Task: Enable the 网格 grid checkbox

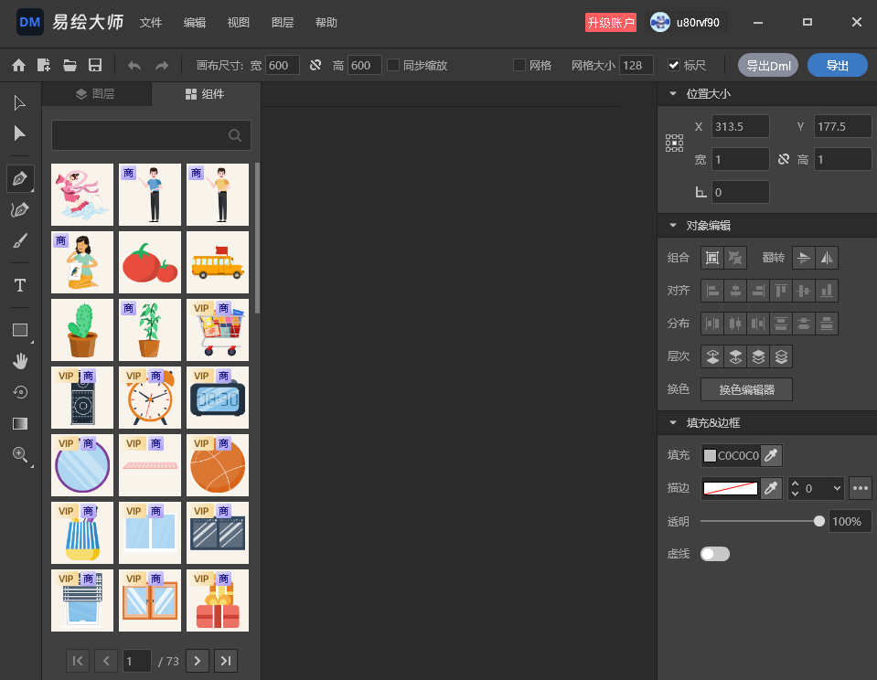Action: tap(519, 66)
